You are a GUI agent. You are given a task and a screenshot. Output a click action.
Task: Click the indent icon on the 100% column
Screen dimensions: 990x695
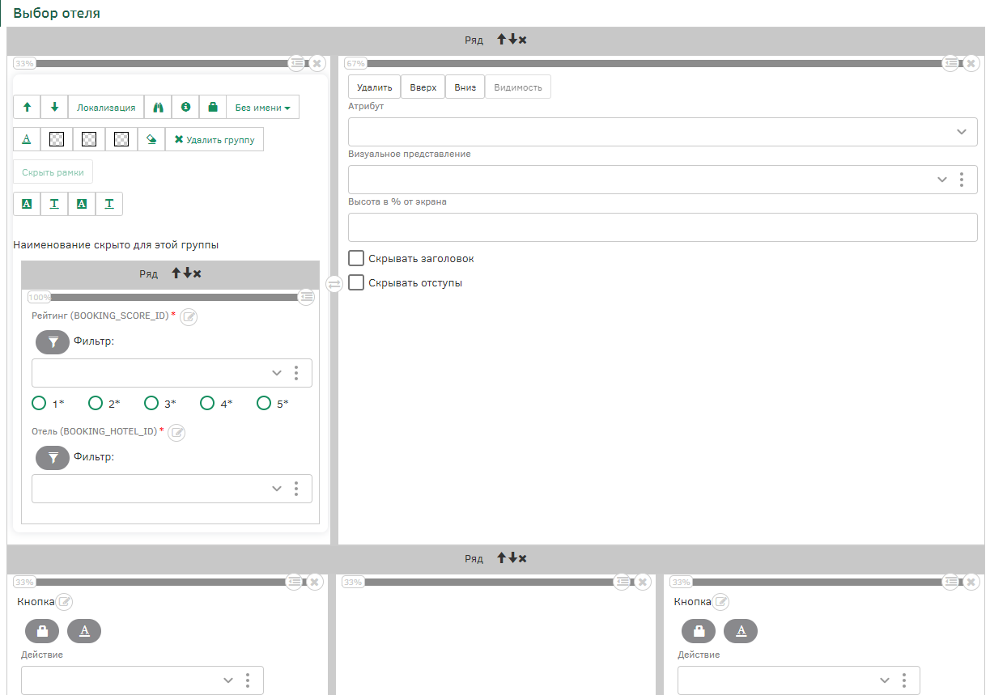coord(307,297)
